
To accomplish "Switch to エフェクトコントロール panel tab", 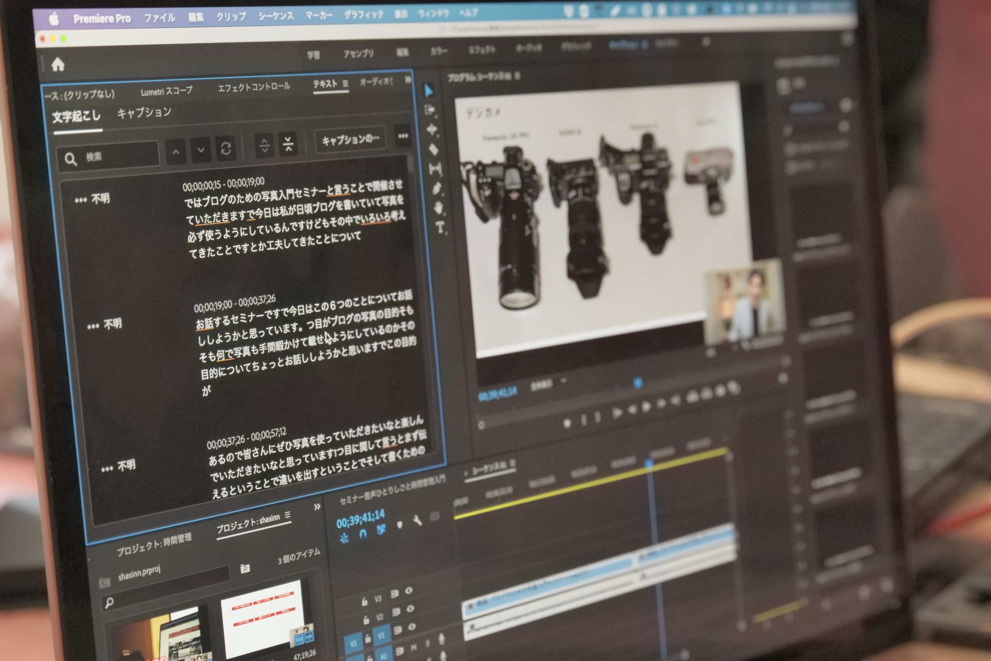I will pos(254,87).
